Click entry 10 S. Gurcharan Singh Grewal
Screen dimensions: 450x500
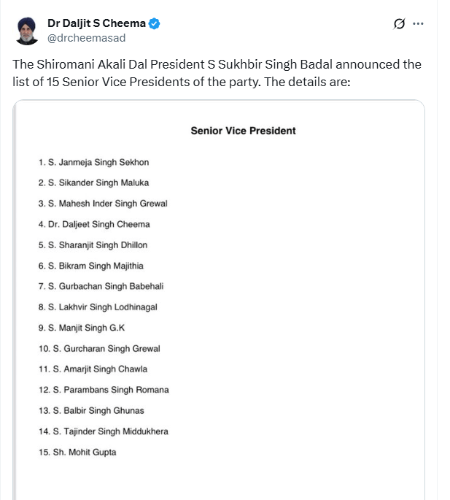(99, 348)
